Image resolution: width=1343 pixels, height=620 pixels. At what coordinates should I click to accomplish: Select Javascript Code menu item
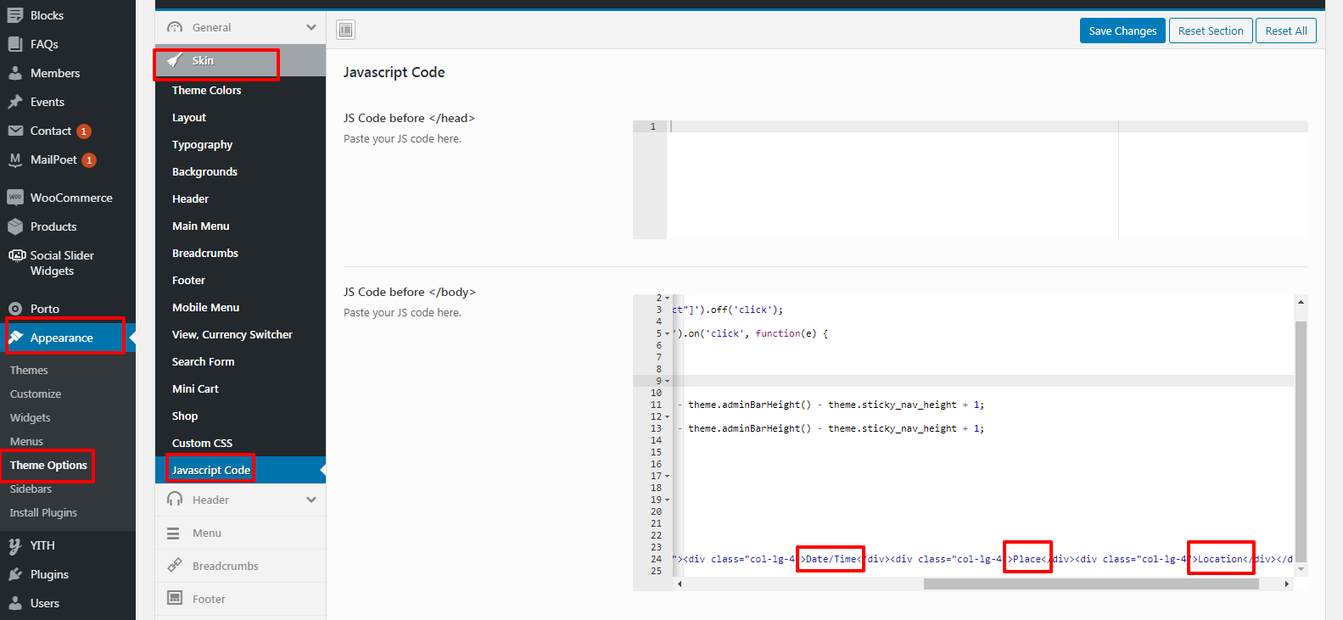(241, 470)
